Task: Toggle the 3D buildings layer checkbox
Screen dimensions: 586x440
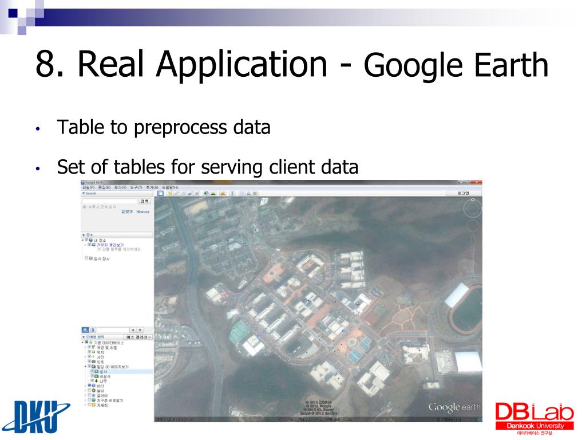Action: [89, 367]
